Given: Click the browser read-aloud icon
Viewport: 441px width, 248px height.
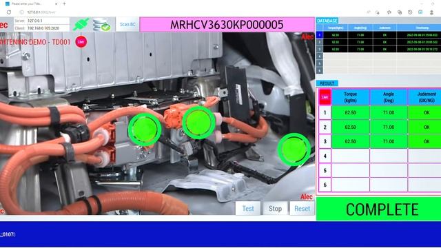Looking at the screenshot, I should [369, 12].
